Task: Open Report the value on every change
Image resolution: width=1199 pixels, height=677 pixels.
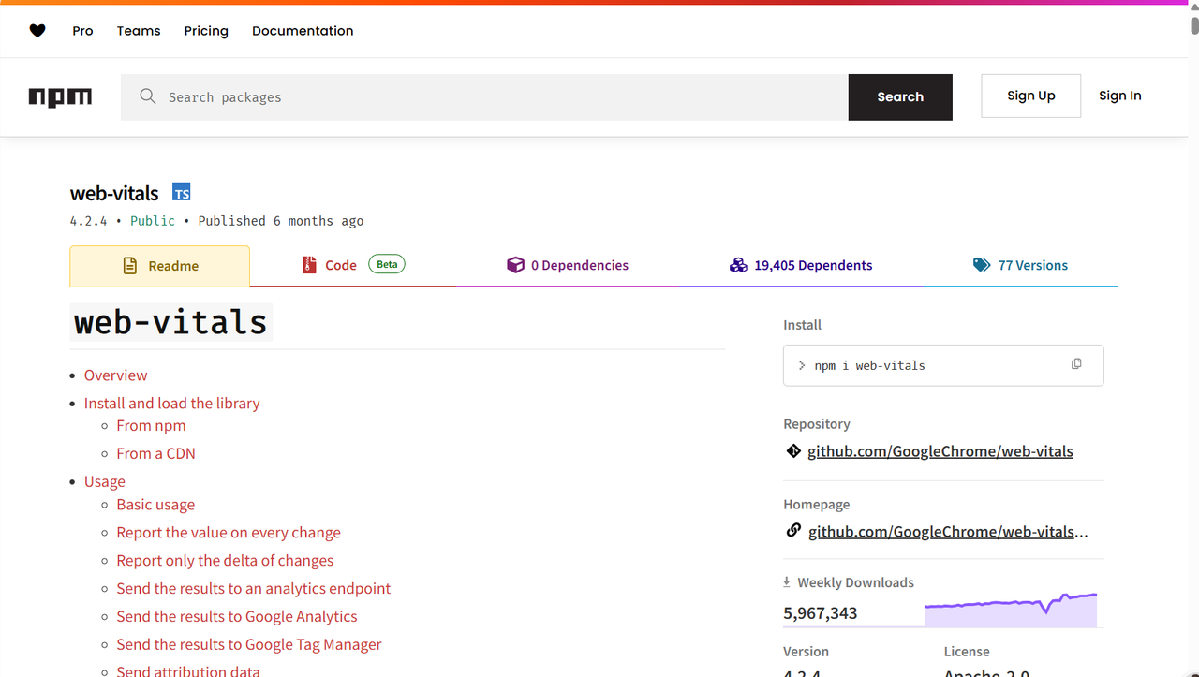Action: point(229,532)
